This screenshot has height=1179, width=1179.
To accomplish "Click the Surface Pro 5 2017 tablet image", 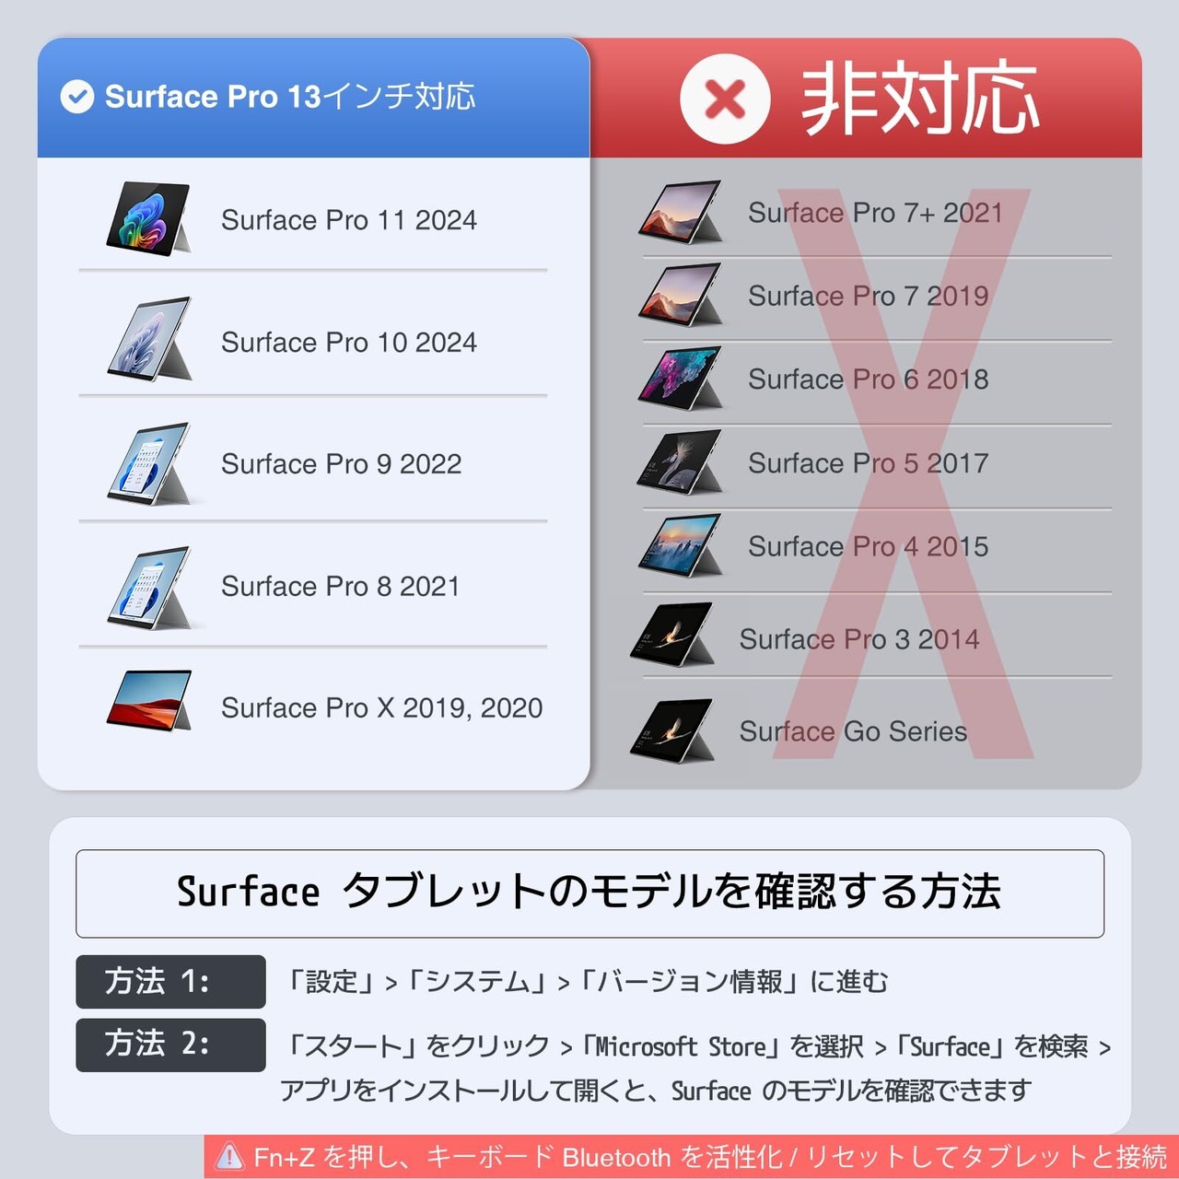I will click(x=682, y=461).
